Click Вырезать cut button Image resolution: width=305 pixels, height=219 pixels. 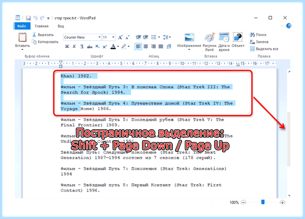(43, 35)
